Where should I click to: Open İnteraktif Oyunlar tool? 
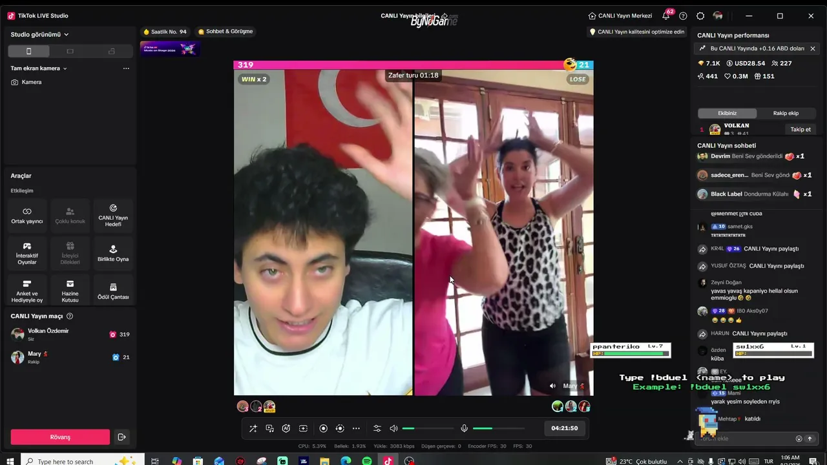[x=27, y=253]
